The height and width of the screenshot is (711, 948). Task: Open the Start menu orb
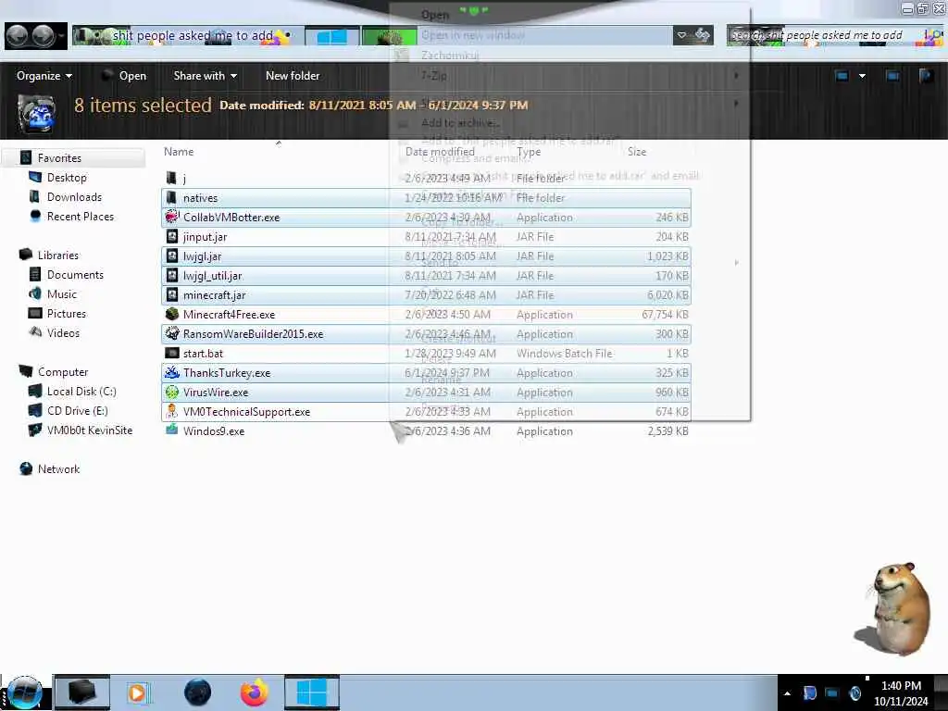click(x=25, y=692)
